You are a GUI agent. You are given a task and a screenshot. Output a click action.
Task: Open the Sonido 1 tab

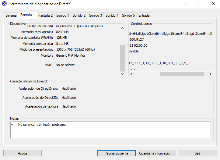point(63,15)
